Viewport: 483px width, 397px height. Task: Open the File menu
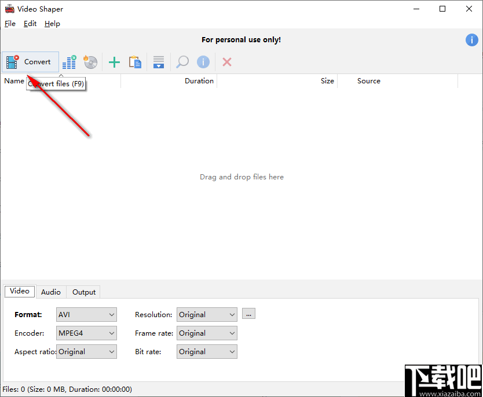pos(10,24)
